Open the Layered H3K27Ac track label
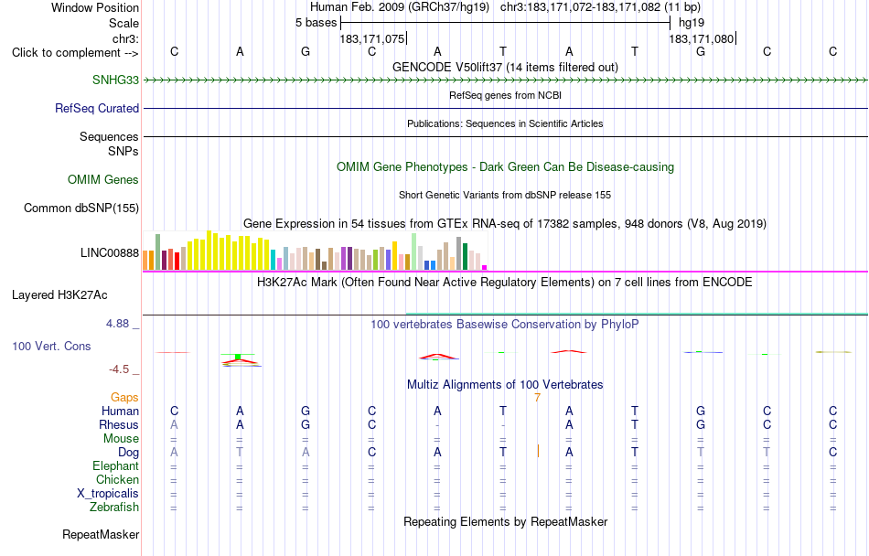 coord(59,295)
